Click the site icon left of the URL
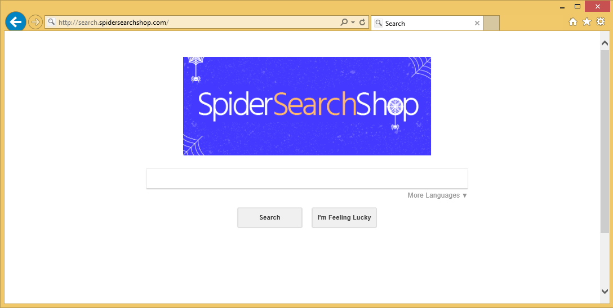 pos(51,23)
